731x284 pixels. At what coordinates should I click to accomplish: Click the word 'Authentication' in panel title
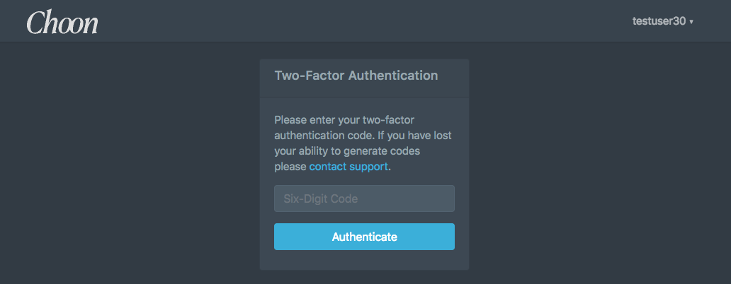(393, 76)
